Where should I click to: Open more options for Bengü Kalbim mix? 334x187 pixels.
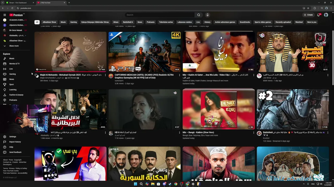point(254,132)
